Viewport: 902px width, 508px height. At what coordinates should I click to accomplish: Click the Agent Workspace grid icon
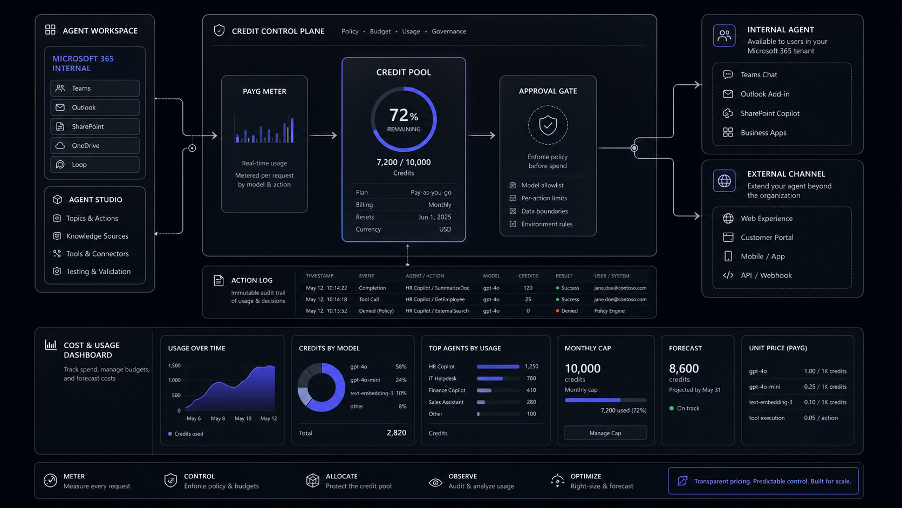click(50, 30)
